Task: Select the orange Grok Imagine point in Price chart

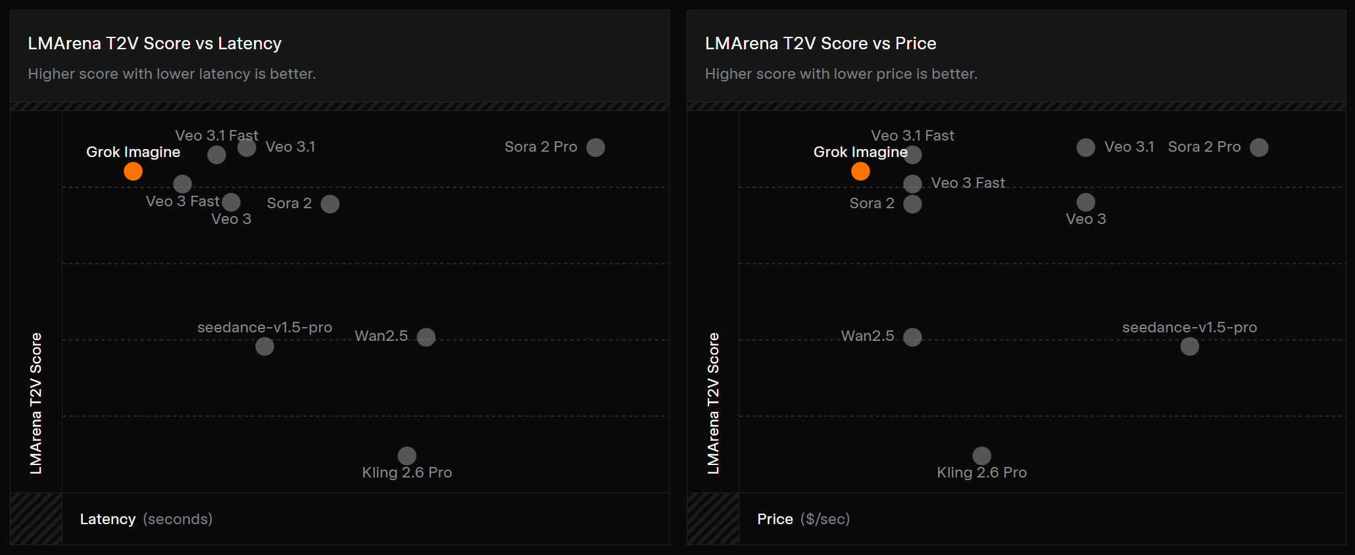Action: click(x=860, y=171)
